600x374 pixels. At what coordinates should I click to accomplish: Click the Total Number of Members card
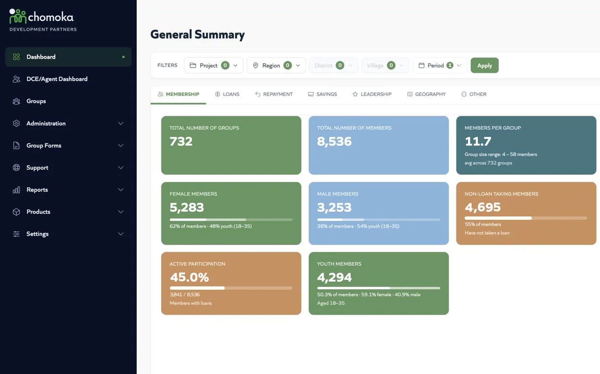coord(379,145)
